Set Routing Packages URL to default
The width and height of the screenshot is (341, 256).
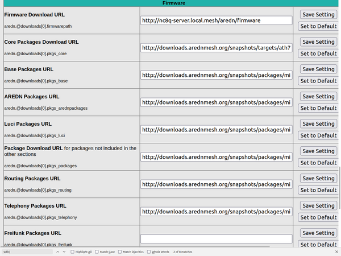click(x=318, y=190)
